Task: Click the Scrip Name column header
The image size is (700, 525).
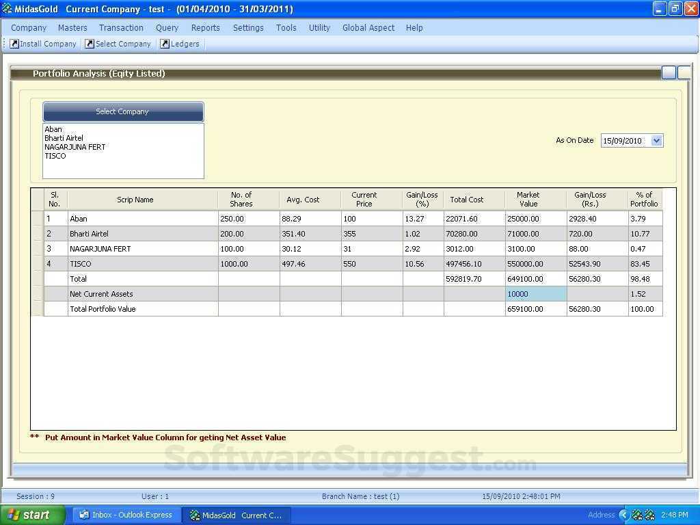Action: pyautogui.click(x=135, y=199)
